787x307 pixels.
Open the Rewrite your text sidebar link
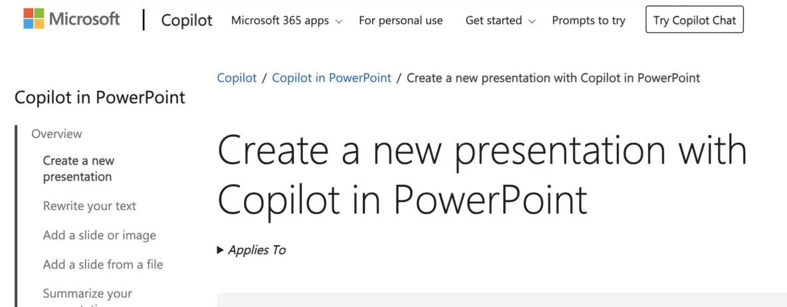click(89, 206)
